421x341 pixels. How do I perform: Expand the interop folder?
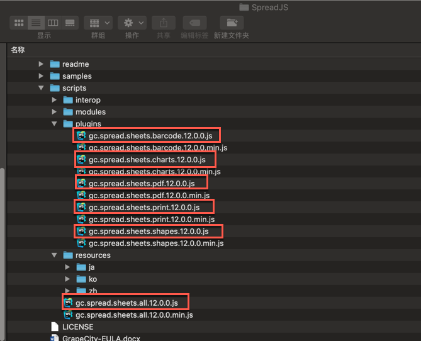point(55,100)
